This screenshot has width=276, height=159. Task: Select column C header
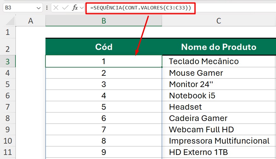coord(219,21)
